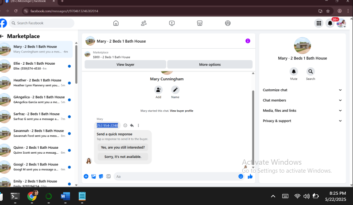The width and height of the screenshot is (353, 205).
Task: Open more options for Mary's message
Action: (x=138, y=126)
